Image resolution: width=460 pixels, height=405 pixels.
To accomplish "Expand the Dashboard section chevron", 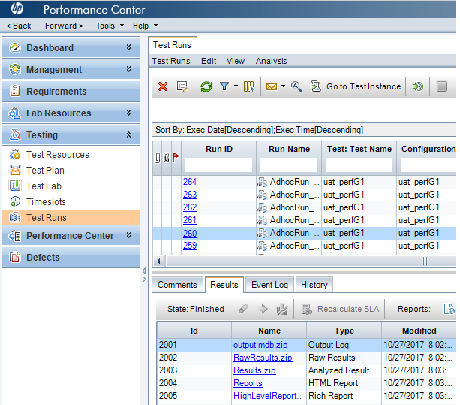I will (x=128, y=47).
